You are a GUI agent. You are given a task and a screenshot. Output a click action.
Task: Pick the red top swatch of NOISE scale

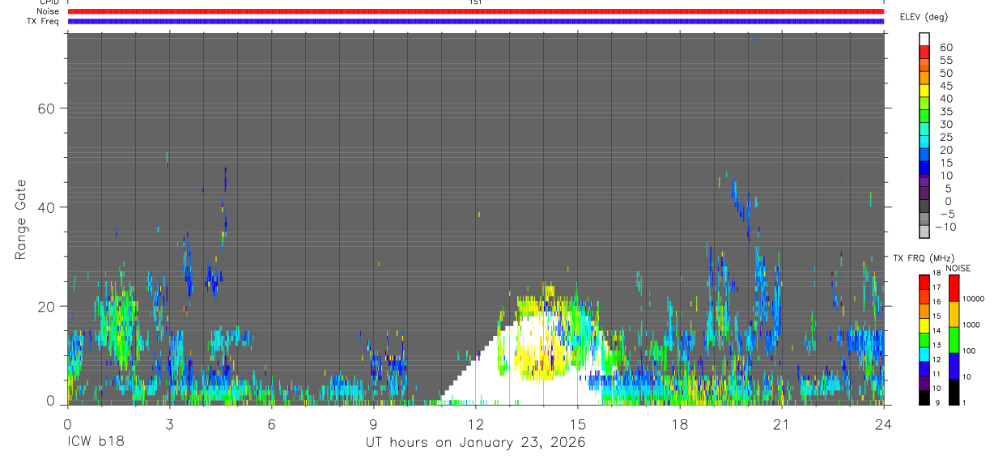pyautogui.click(x=954, y=288)
